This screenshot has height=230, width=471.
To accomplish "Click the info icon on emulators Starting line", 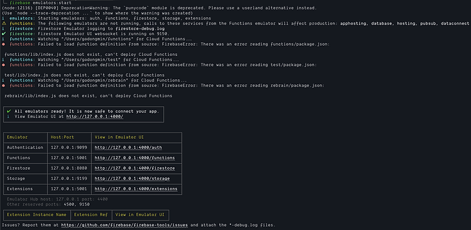I will (x=3, y=18).
